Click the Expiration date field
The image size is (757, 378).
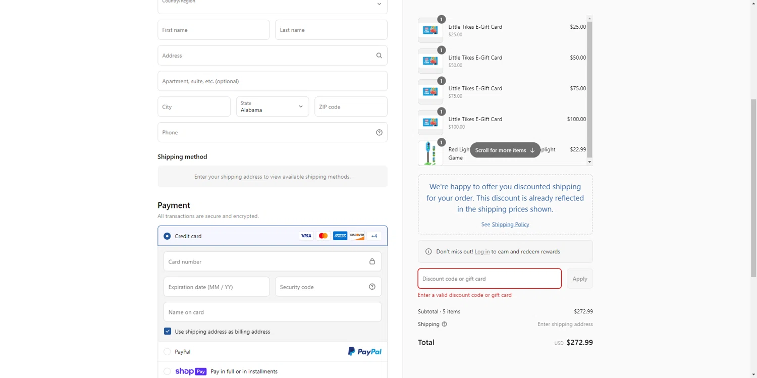coord(217,287)
